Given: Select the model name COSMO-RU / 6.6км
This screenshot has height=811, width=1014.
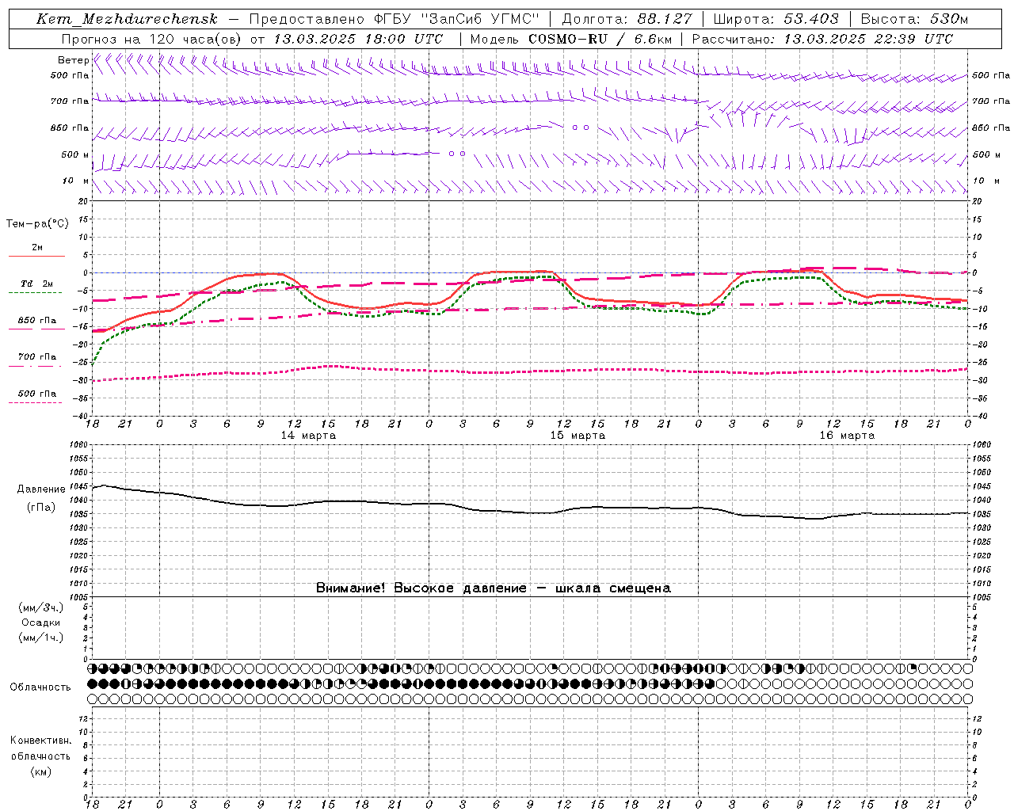Looking at the screenshot, I should pyautogui.click(x=600, y=39).
